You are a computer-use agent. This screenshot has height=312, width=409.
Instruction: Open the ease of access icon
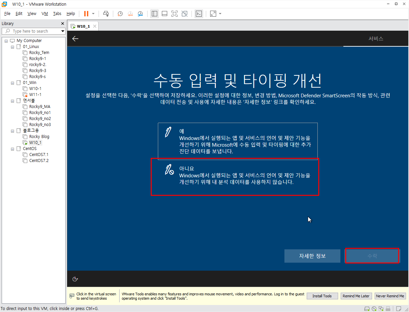coord(75,279)
